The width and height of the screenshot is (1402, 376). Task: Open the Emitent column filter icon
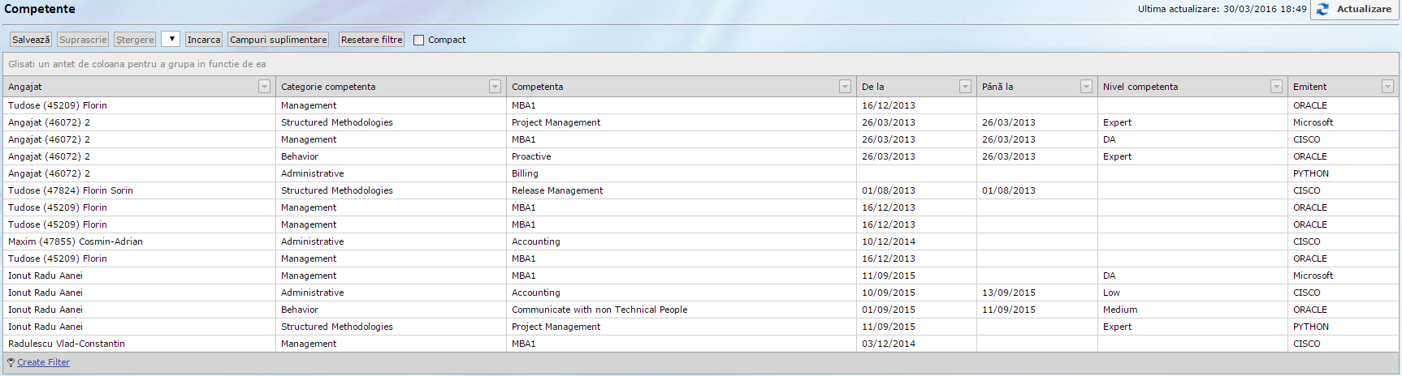[x=1387, y=87]
